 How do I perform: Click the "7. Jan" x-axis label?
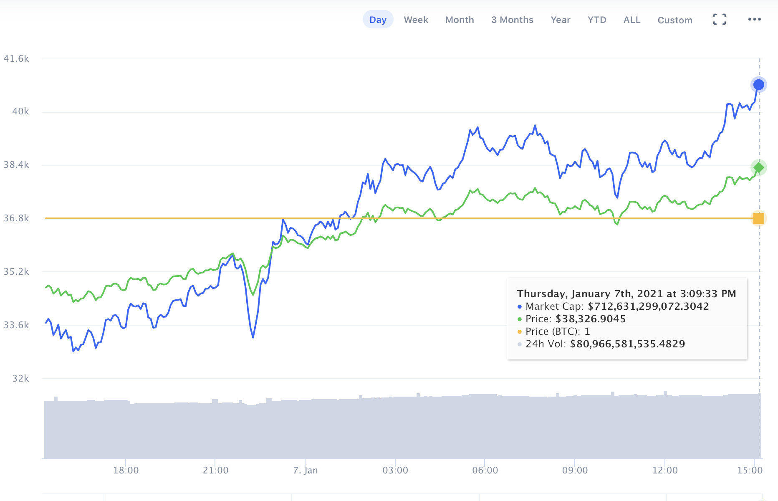pos(305,470)
